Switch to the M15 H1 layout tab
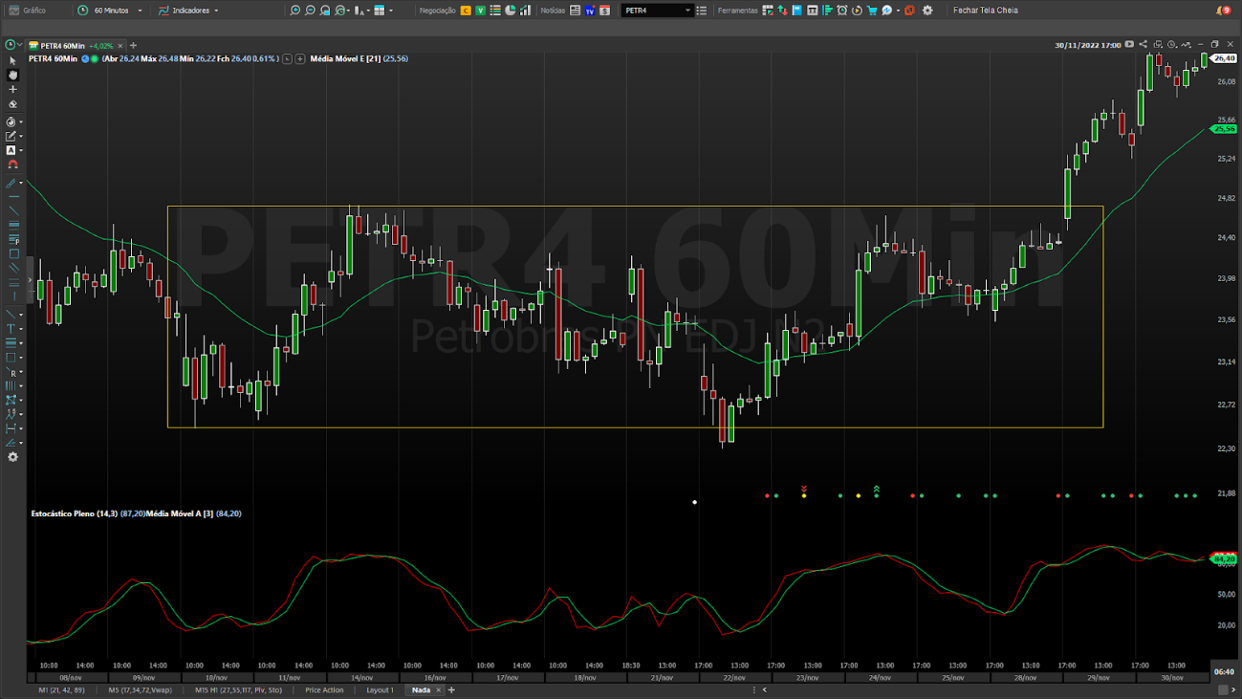Screen dimensions: 1242x699 point(238,689)
